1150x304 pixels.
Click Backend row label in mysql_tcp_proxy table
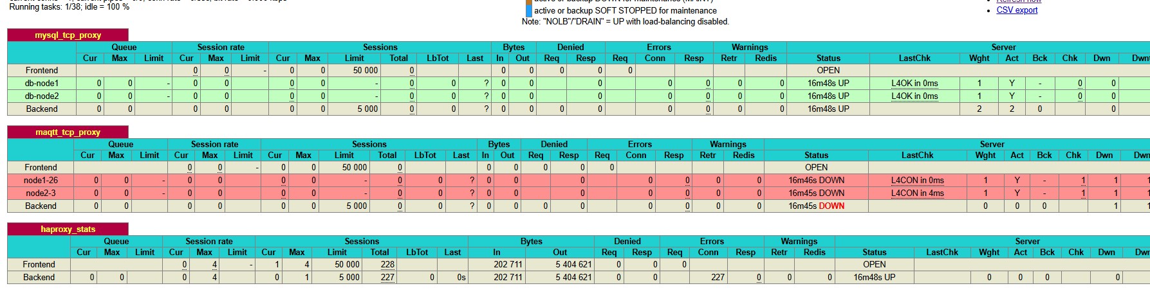coord(42,109)
